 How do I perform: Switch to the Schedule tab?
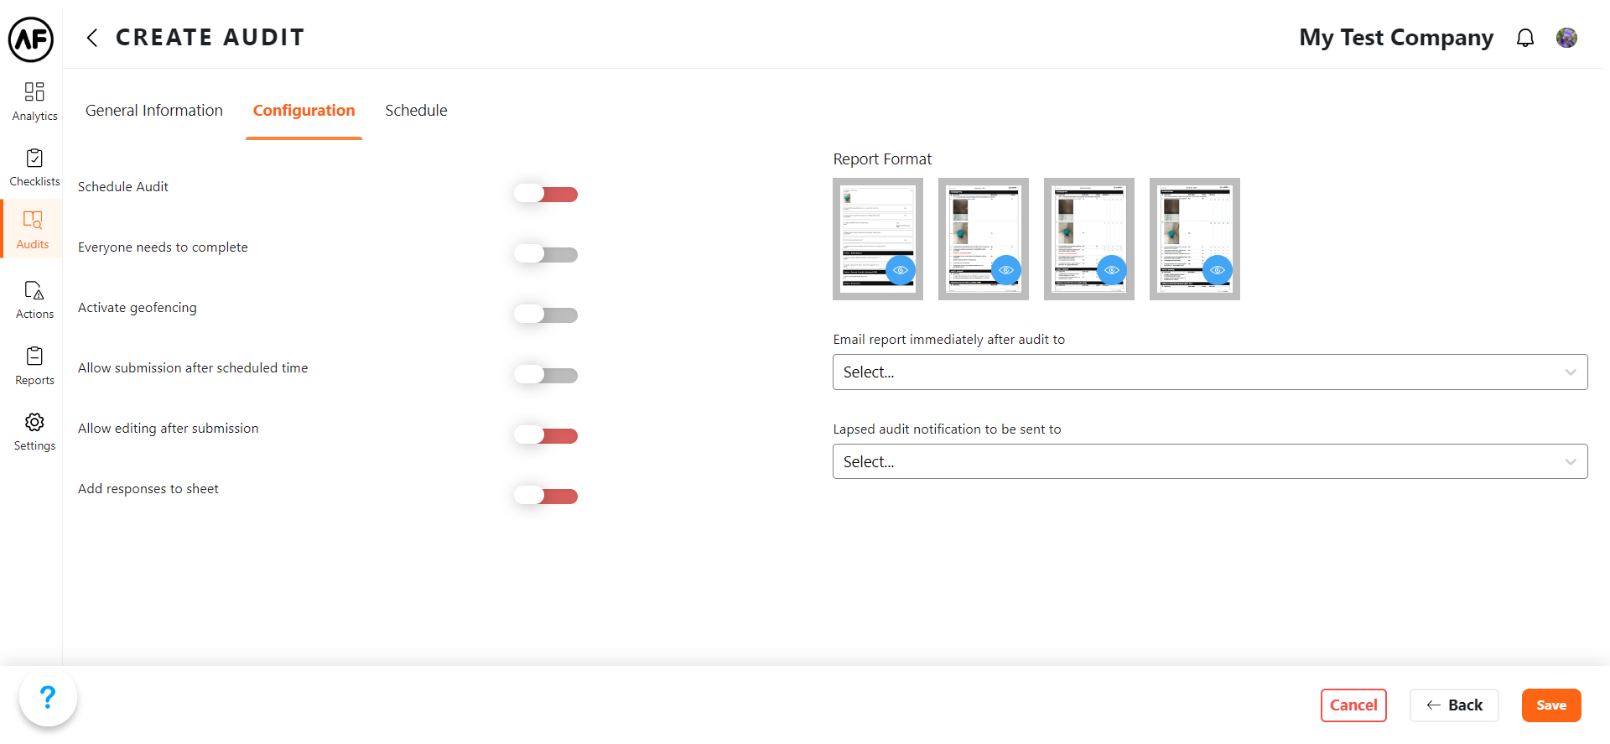coord(416,111)
